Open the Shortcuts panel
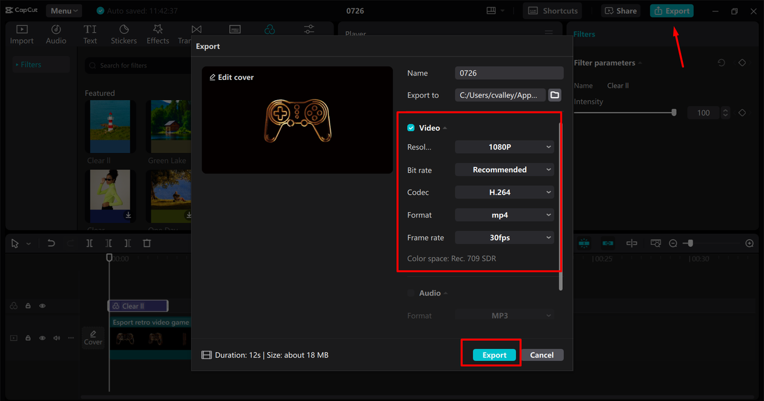 [553, 11]
